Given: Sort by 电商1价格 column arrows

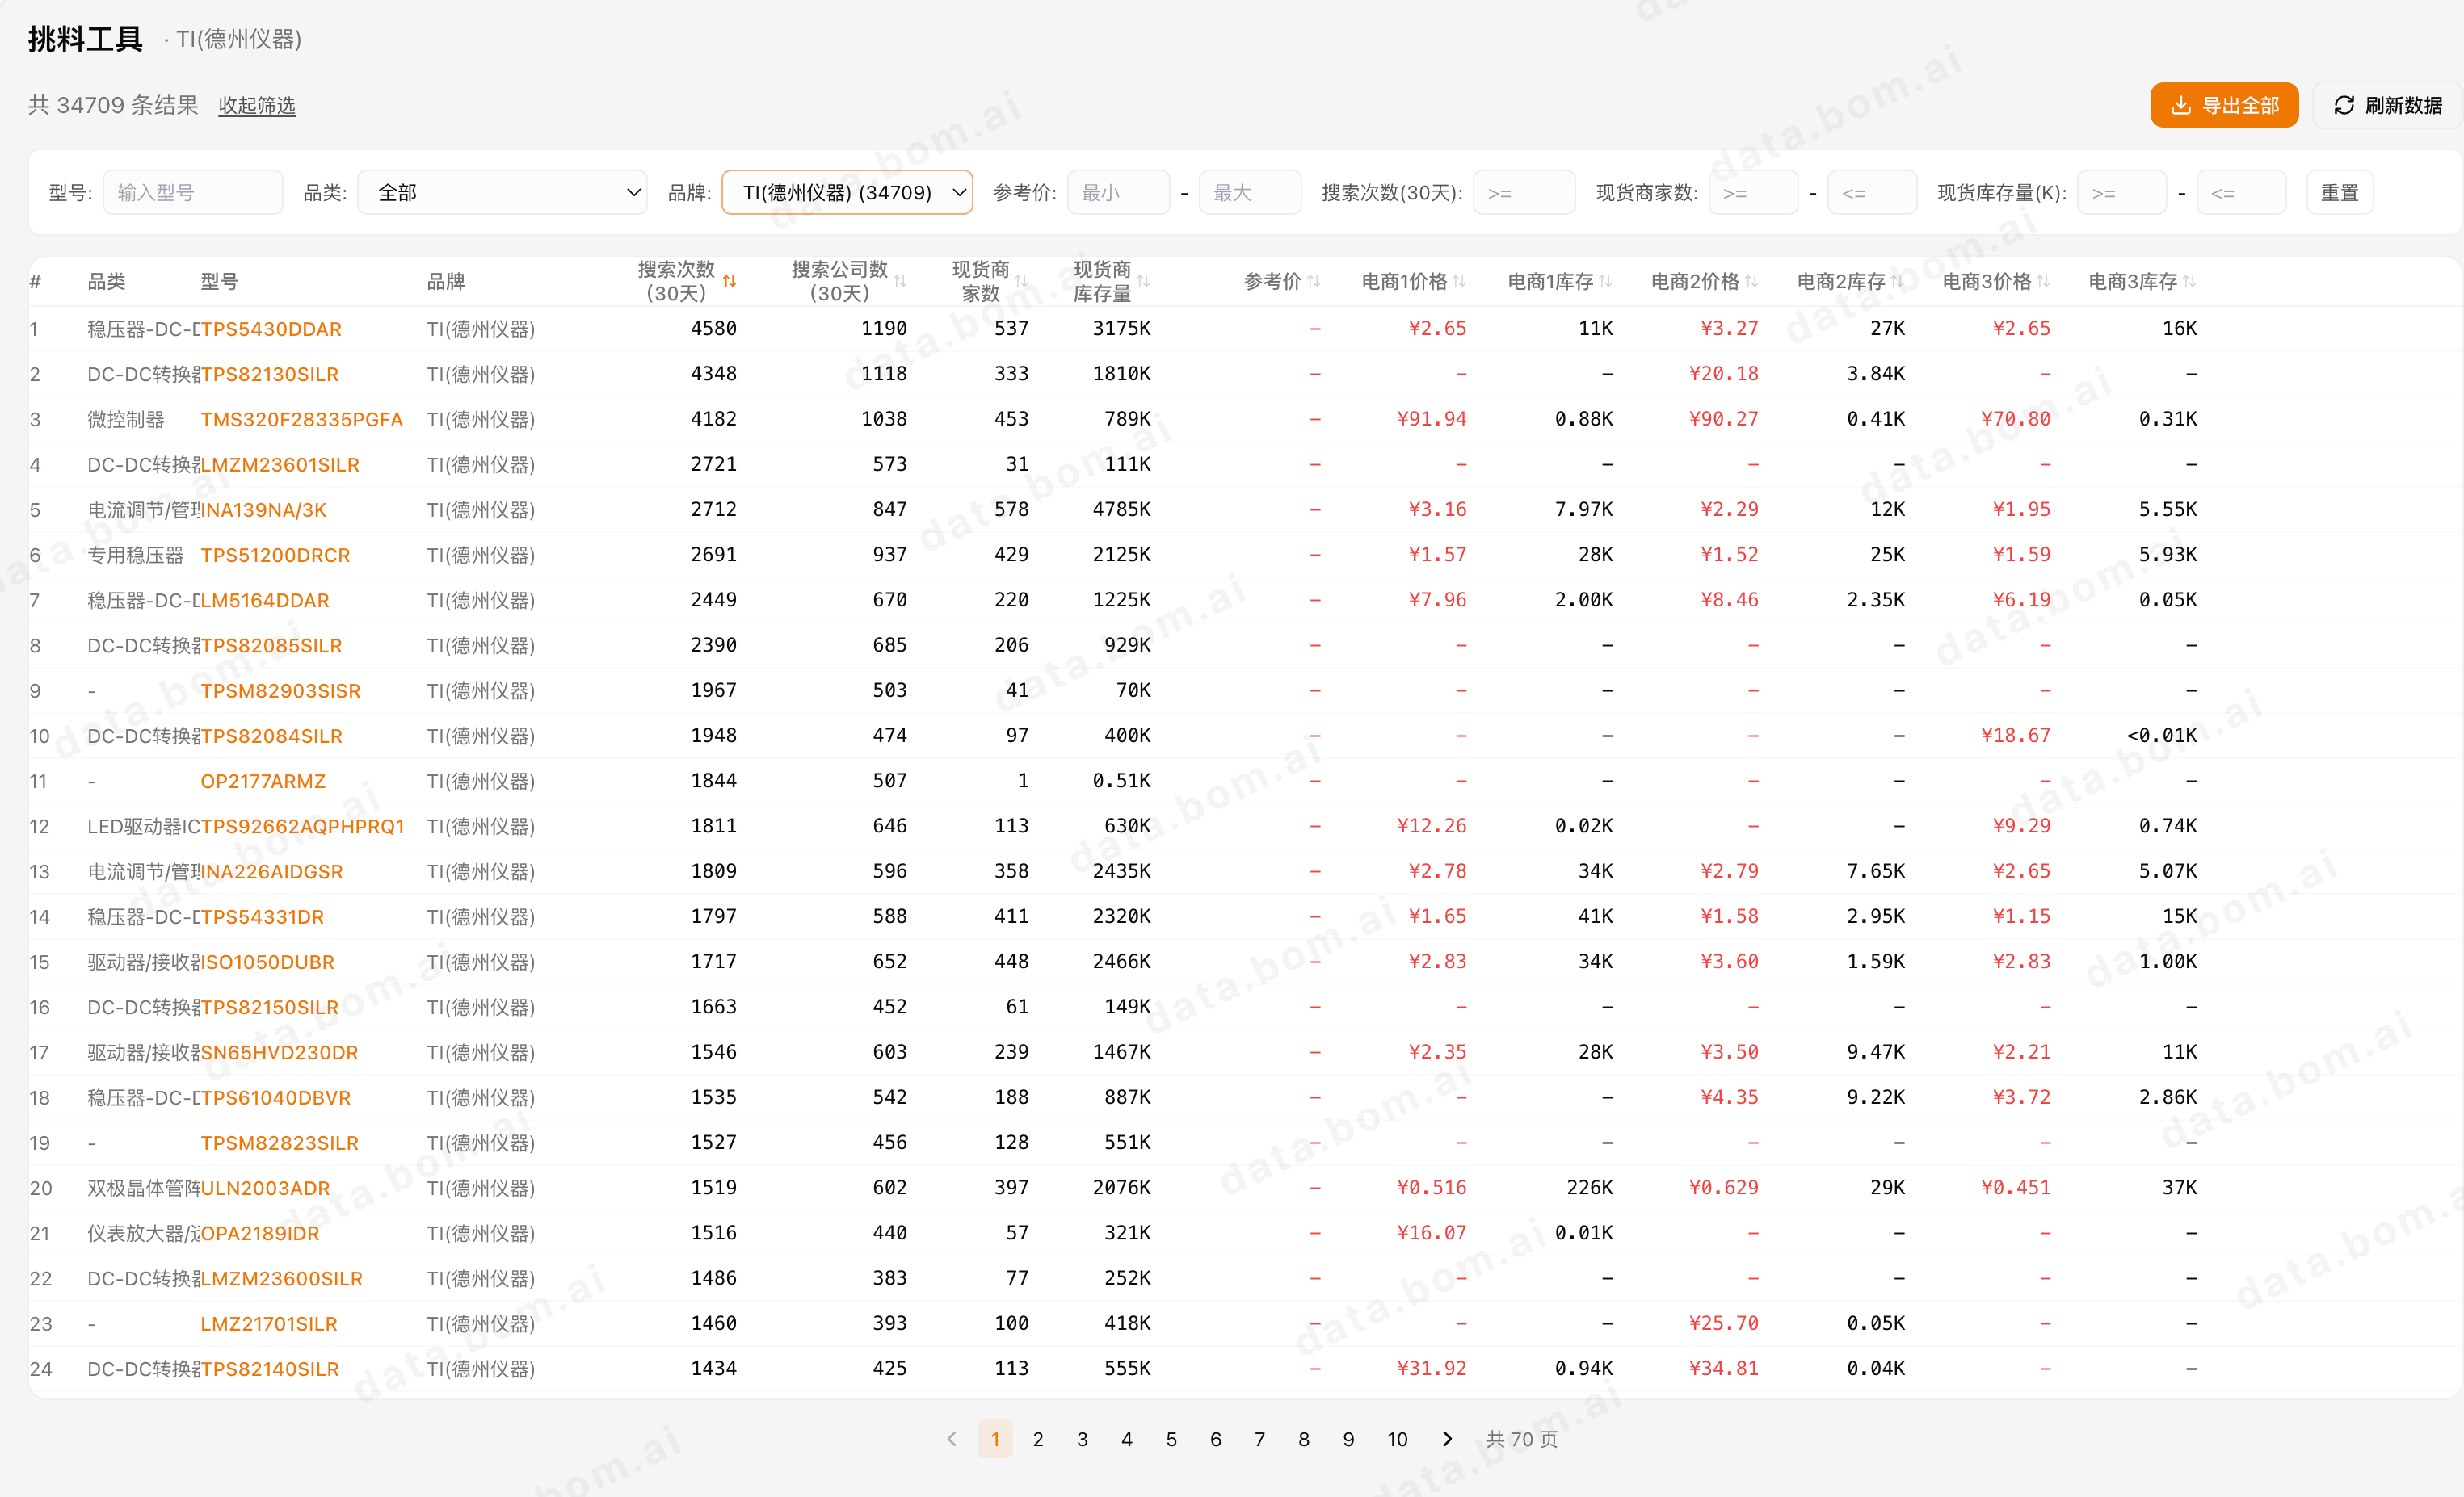Looking at the screenshot, I should coord(1459,282).
